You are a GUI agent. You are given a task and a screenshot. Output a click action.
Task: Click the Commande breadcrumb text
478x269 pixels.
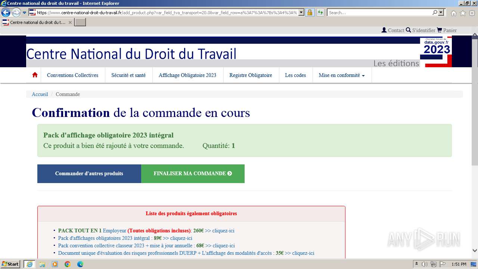pyautogui.click(x=68, y=94)
